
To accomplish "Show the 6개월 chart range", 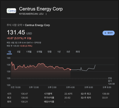I will 39,52.
